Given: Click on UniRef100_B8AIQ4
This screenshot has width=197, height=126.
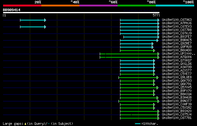Looking at the screenshot, I should point(177,94).
